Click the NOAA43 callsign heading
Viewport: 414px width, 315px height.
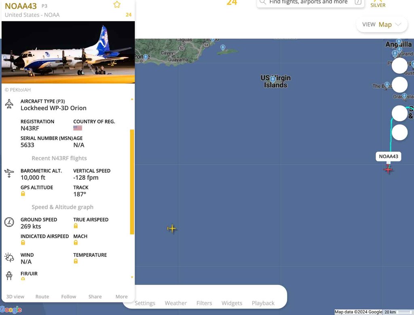point(21,6)
